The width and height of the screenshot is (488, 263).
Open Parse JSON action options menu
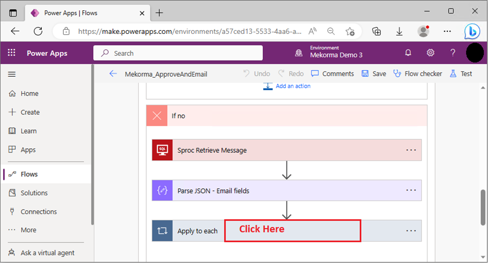tap(411, 190)
